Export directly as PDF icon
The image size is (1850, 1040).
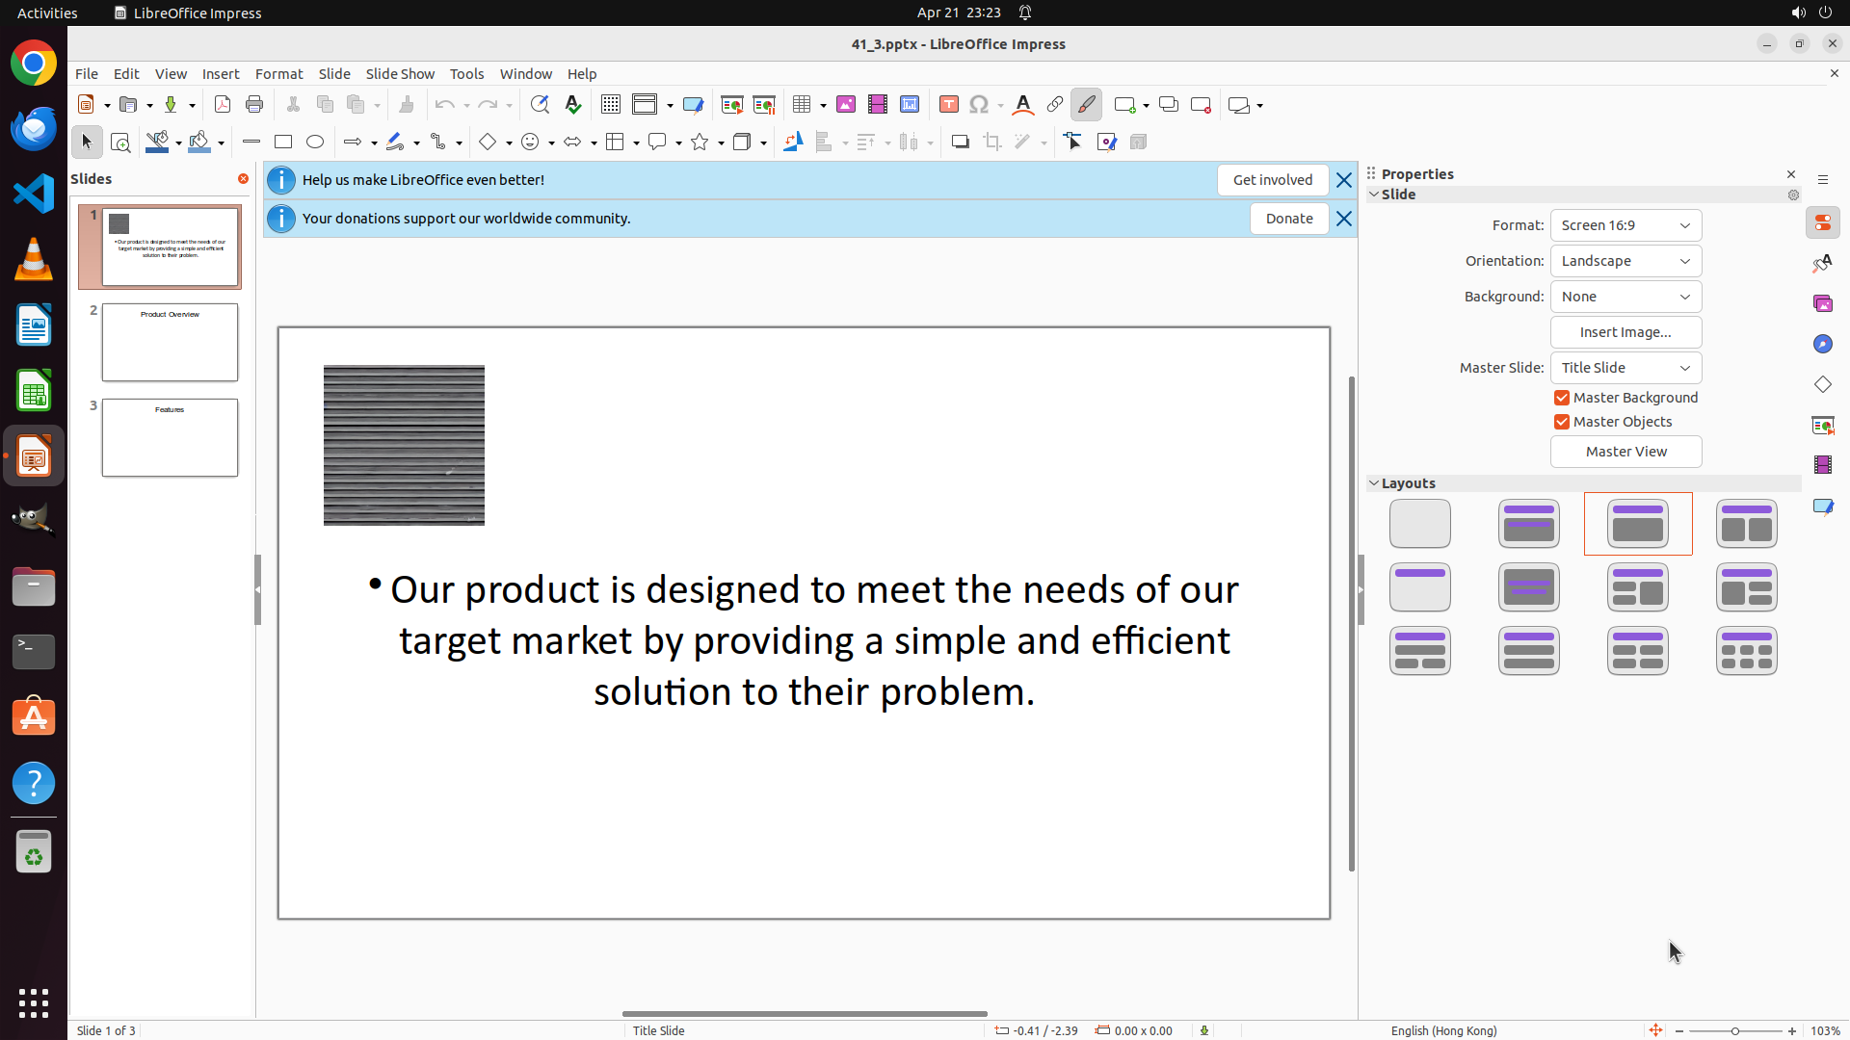pyautogui.click(x=223, y=105)
